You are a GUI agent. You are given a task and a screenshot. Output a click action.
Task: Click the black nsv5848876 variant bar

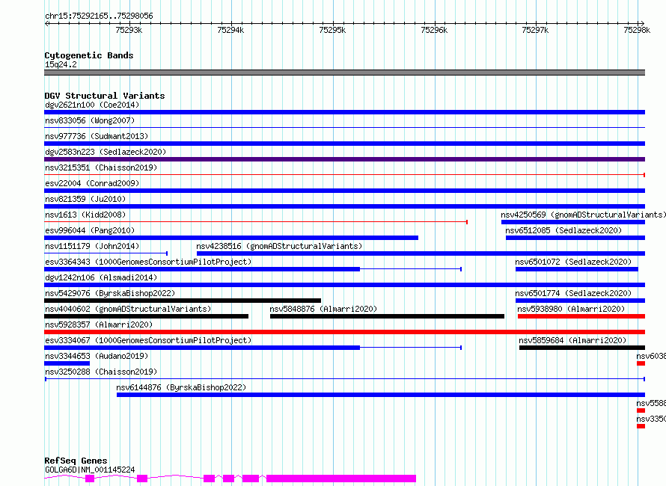pos(387,316)
